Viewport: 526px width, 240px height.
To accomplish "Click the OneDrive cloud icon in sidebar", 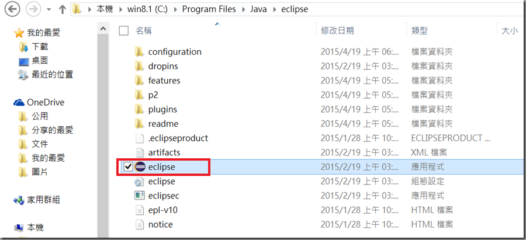I will tap(19, 102).
